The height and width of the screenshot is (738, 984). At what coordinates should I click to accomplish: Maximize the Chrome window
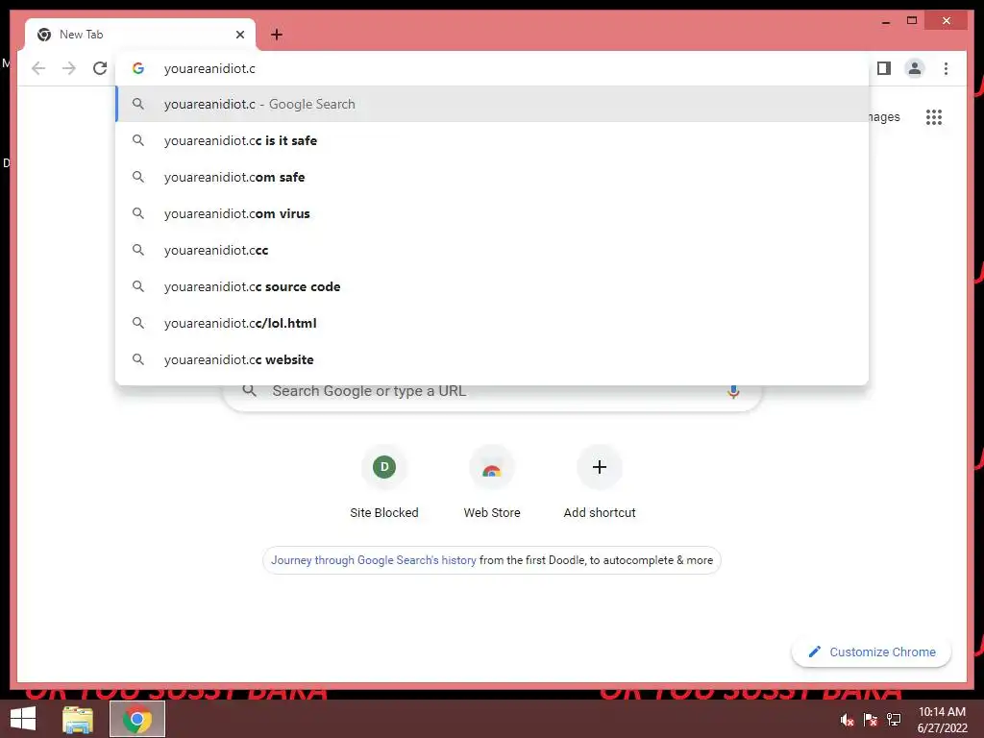click(912, 21)
